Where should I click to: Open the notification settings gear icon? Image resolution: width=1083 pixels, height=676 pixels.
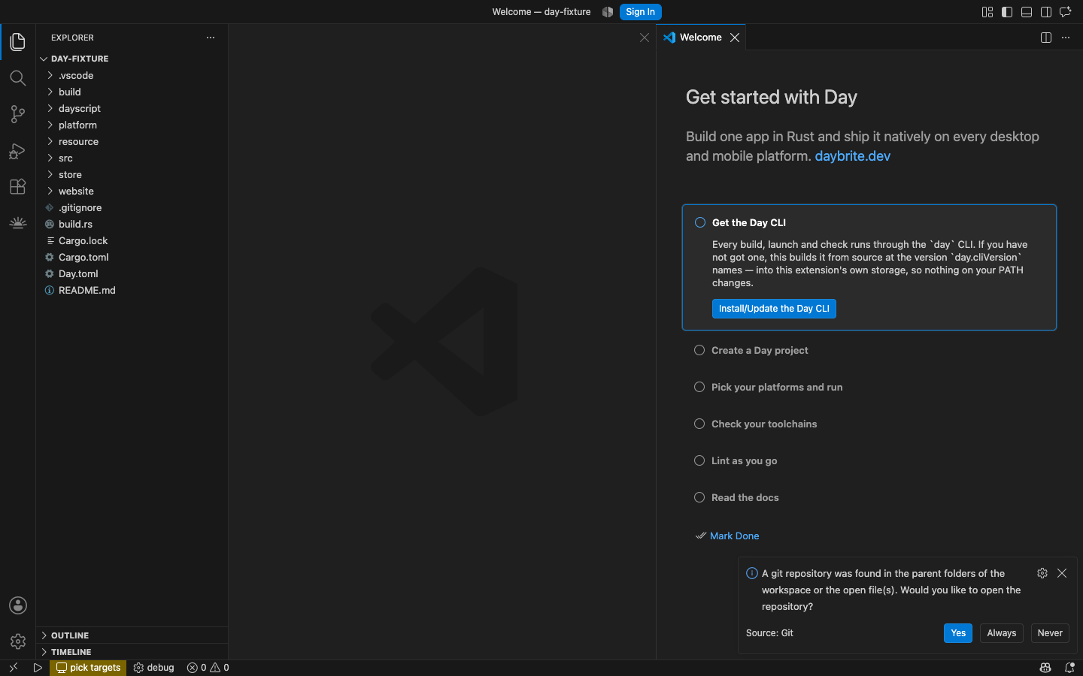(1042, 573)
